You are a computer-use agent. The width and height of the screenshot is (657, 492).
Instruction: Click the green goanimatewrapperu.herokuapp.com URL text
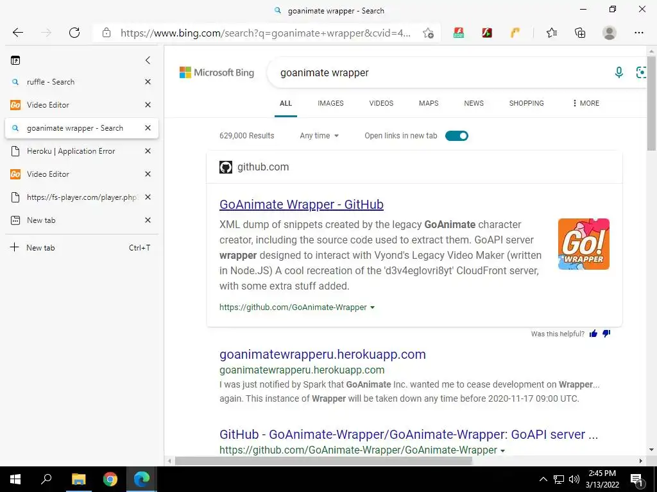tap(302, 370)
